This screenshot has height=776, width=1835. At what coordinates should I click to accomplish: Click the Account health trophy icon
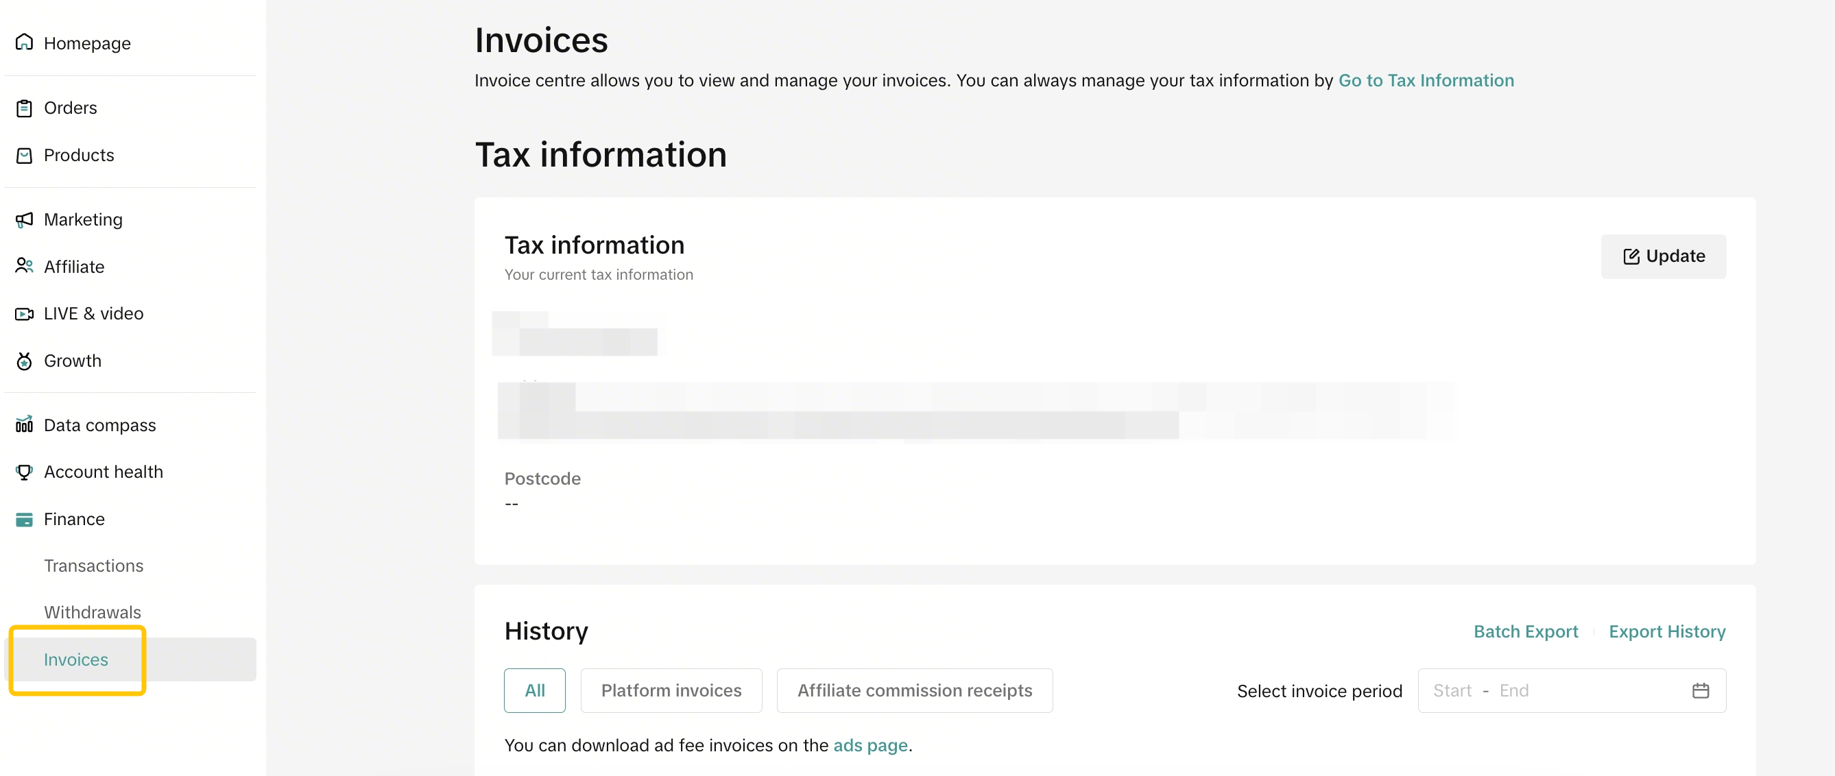pyautogui.click(x=24, y=472)
